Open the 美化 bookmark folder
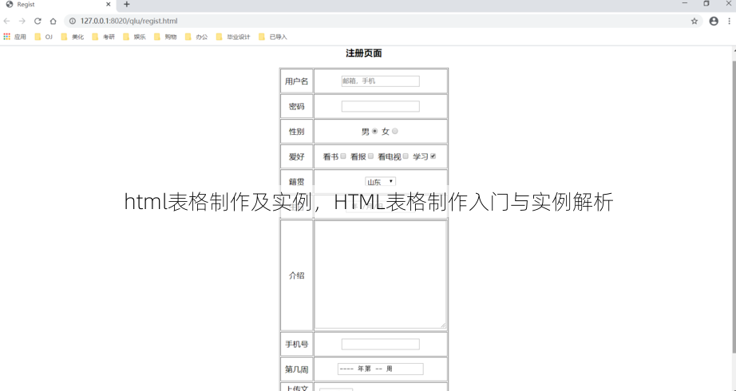 point(73,37)
